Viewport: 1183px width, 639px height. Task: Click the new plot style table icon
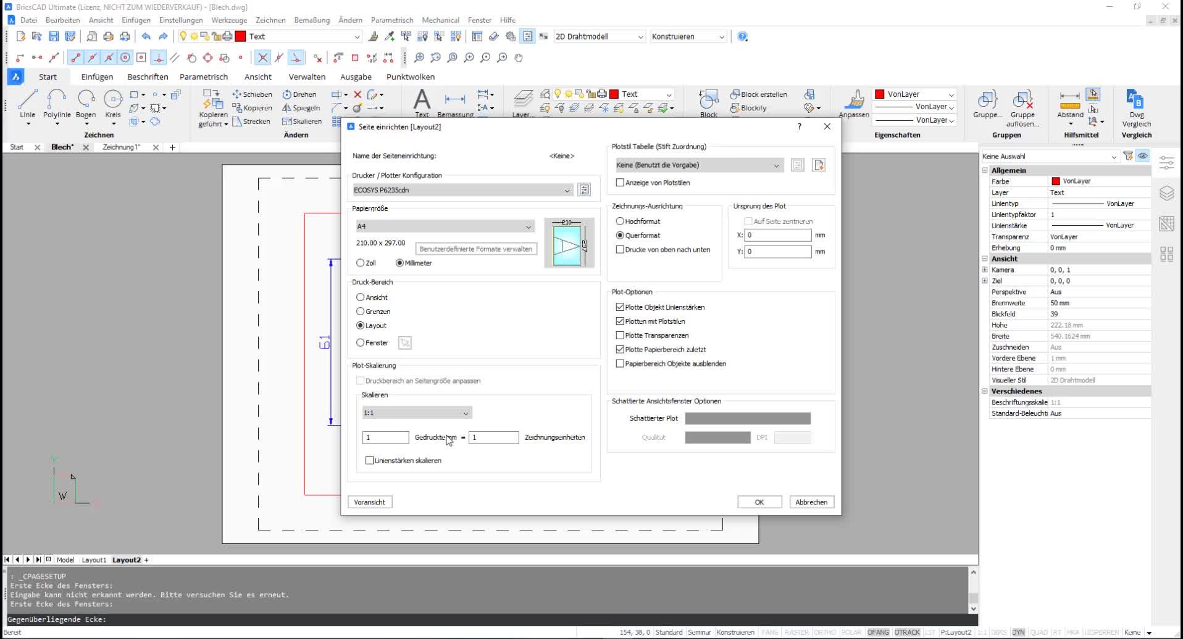[819, 165]
